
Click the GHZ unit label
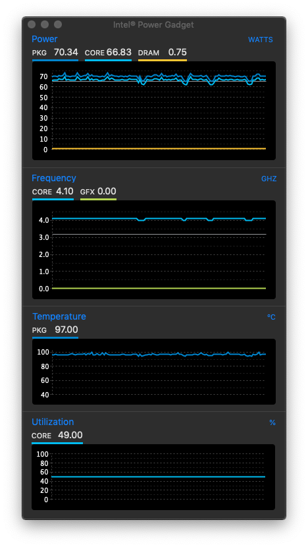pyautogui.click(x=269, y=179)
